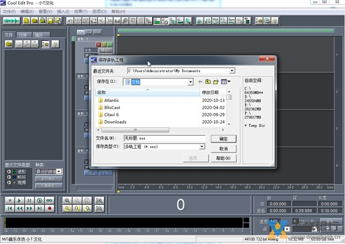Viewport: 345px width, 244px height.
Task: Open help with the main toolbar question mark
Action: 275,21
